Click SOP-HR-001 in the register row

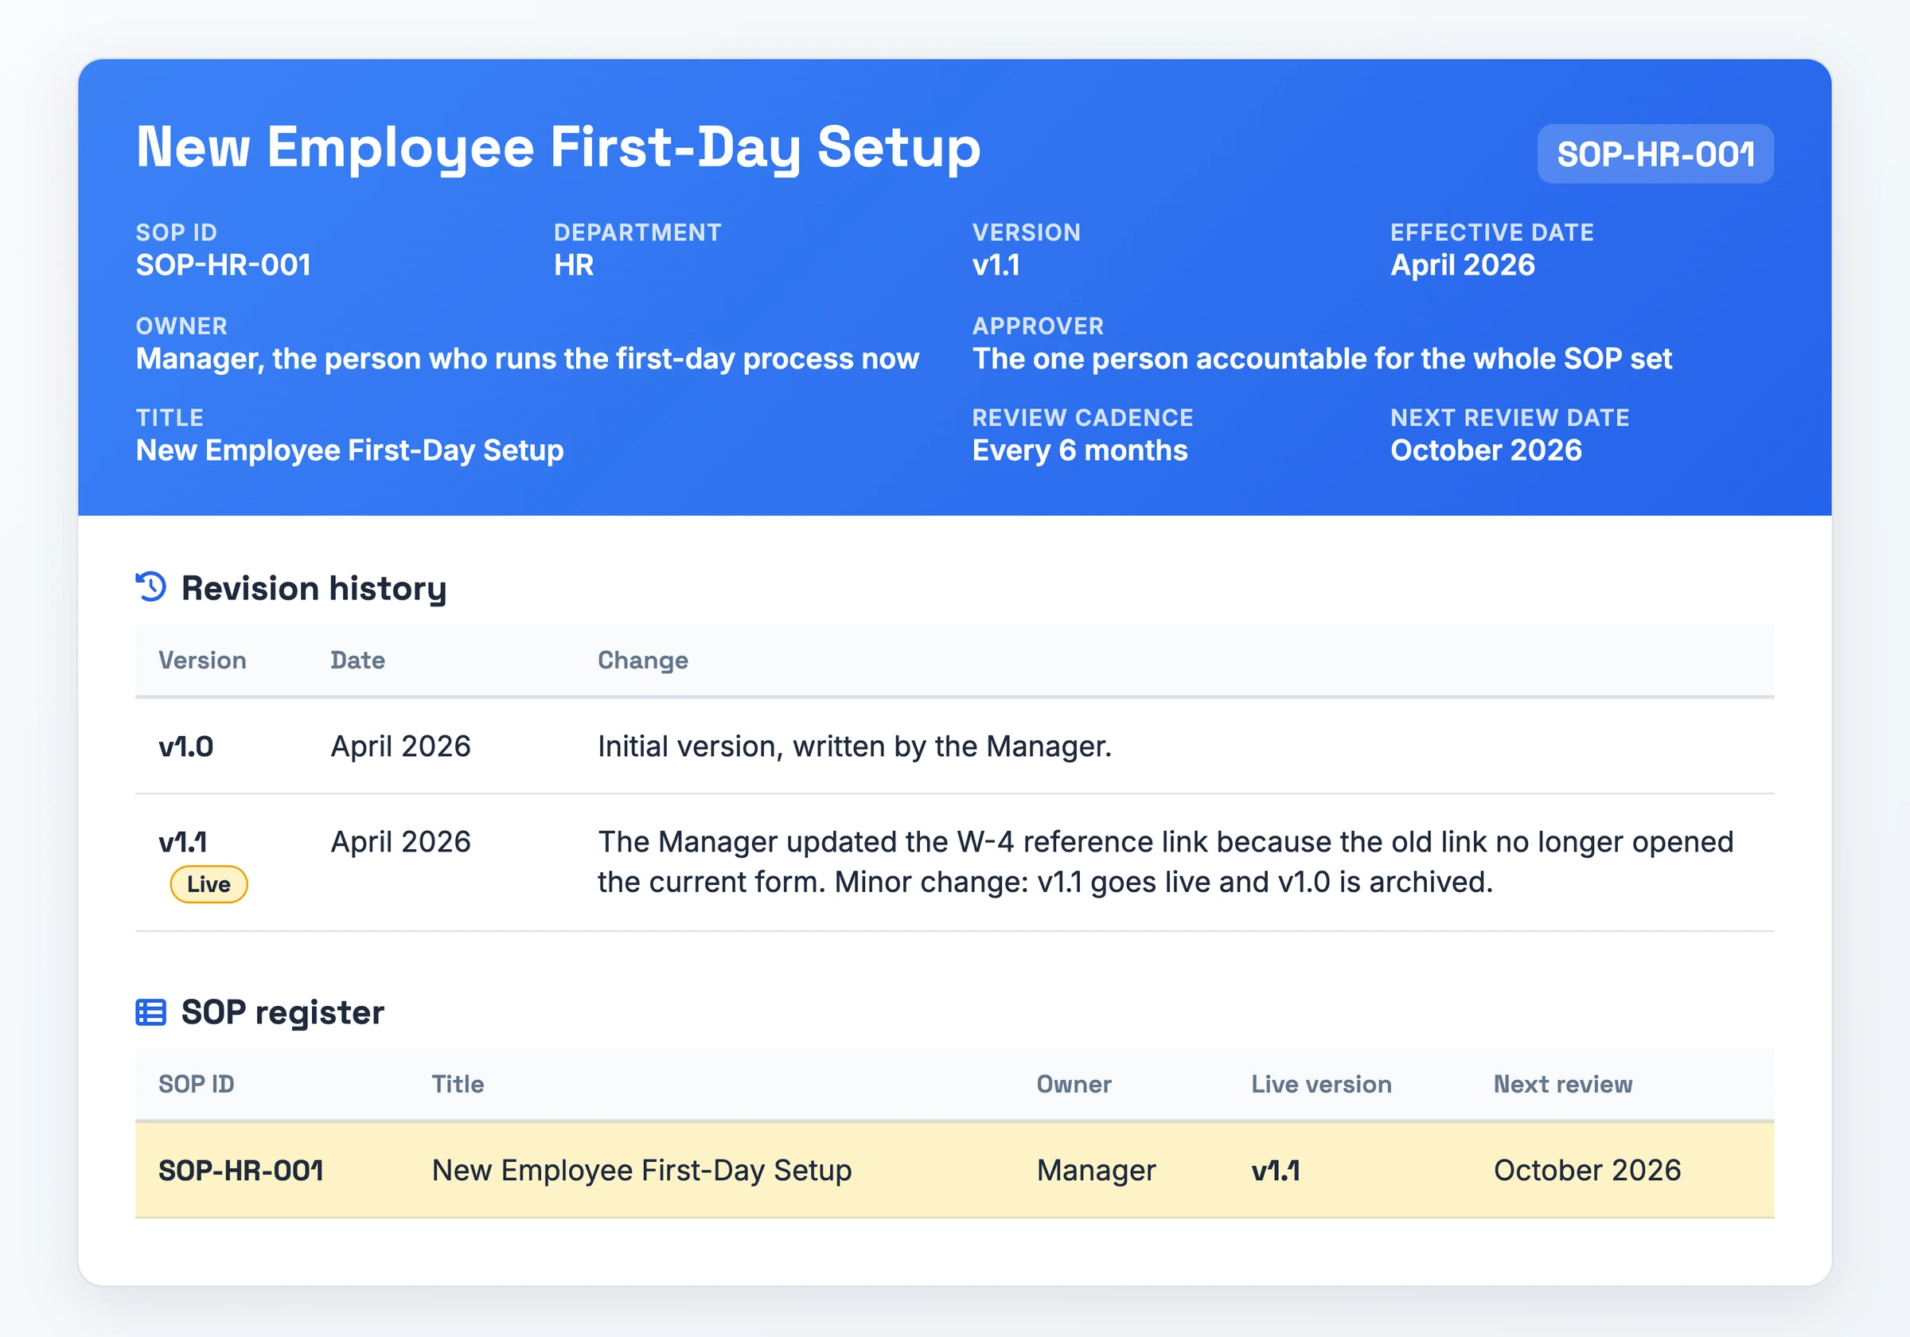coord(241,1171)
